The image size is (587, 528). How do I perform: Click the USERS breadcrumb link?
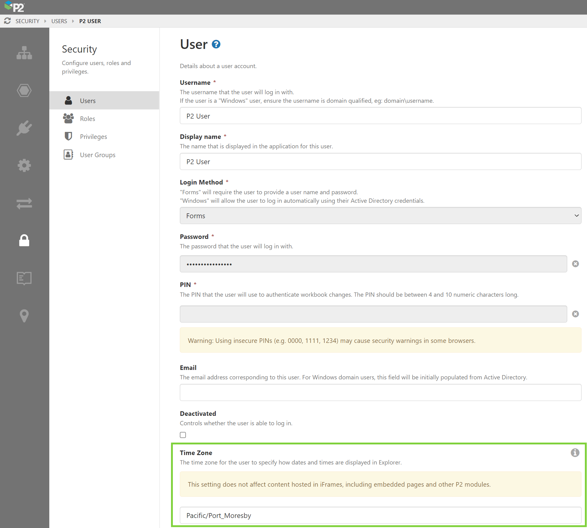click(x=59, y=21)
